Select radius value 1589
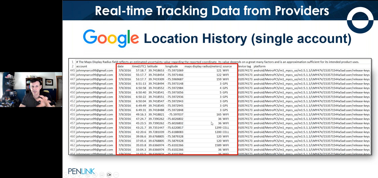Screen dimensions: 378x178 [218, 145]
